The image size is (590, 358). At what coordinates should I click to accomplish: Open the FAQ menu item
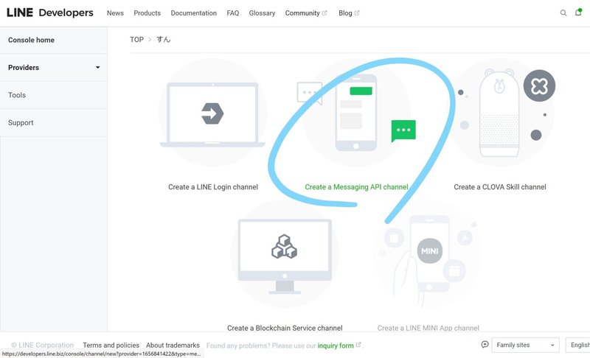(233, 13)
